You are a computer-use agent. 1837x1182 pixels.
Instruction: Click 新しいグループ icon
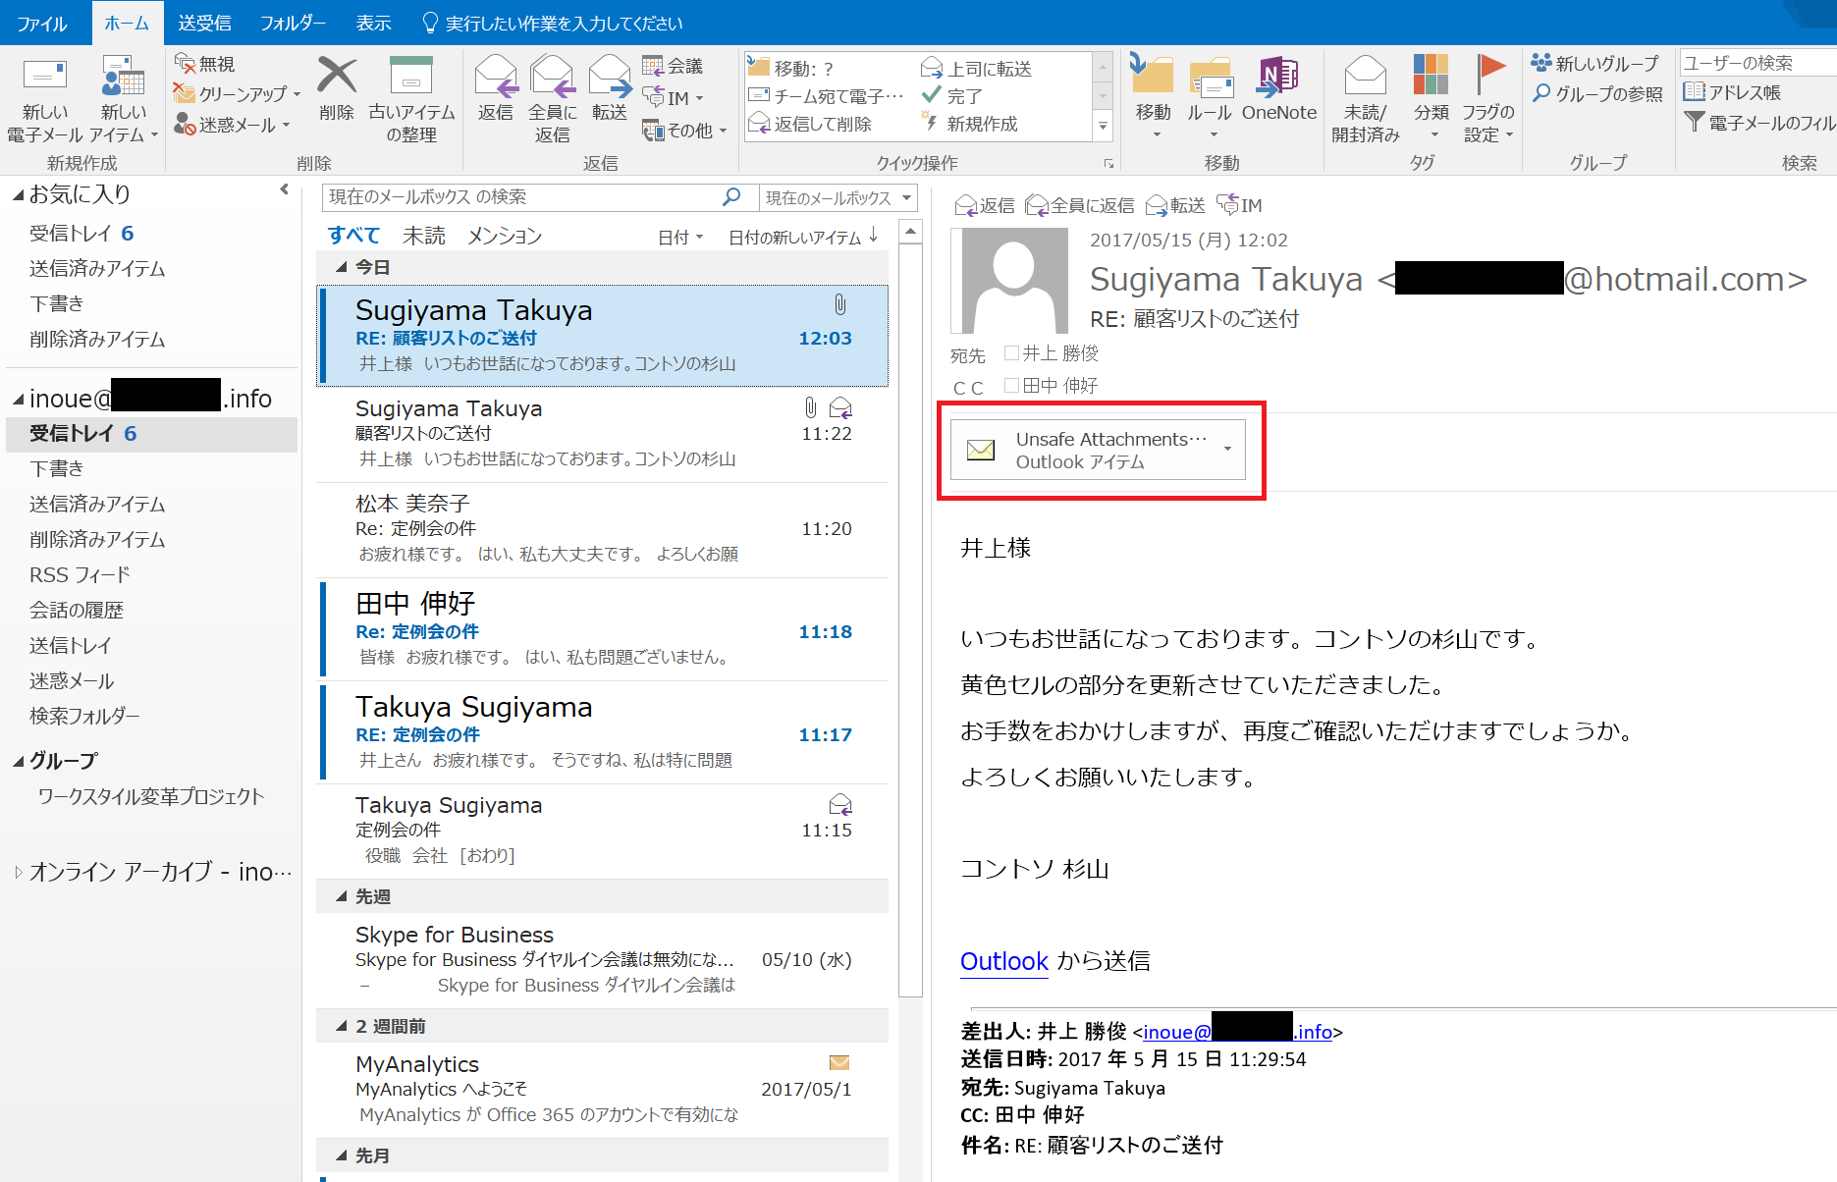tap(1541, 63)
